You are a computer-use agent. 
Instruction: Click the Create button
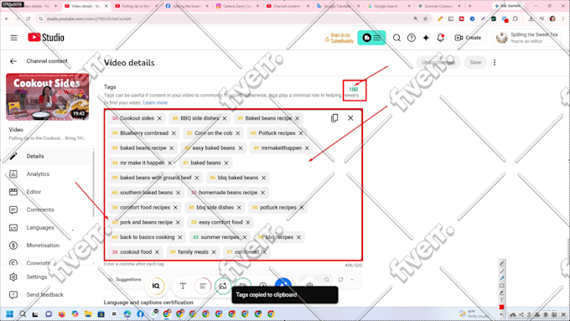coord(469,38)
